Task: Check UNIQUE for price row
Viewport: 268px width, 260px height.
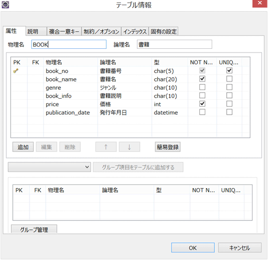Action: coord(229,104)
